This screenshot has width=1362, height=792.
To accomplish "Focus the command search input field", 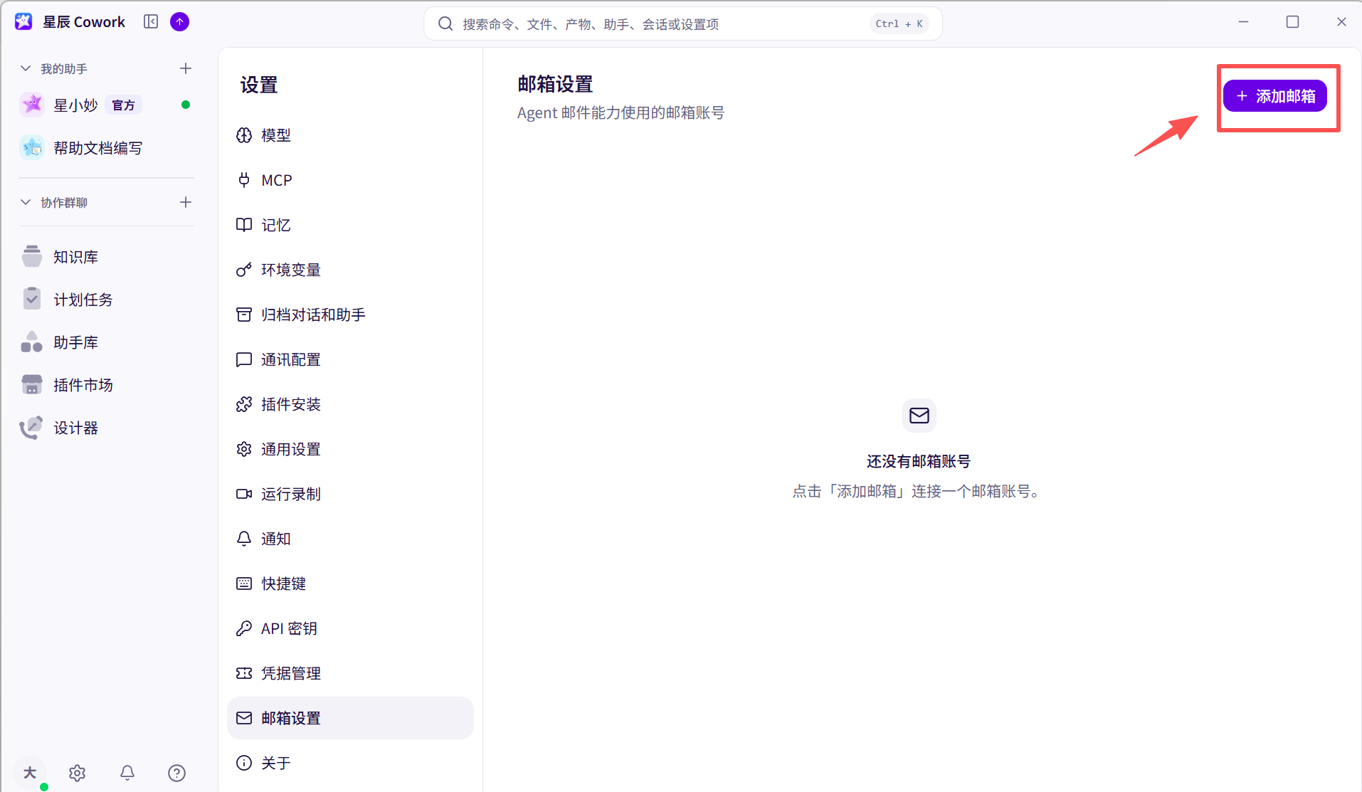I will [x=683, y=24].
